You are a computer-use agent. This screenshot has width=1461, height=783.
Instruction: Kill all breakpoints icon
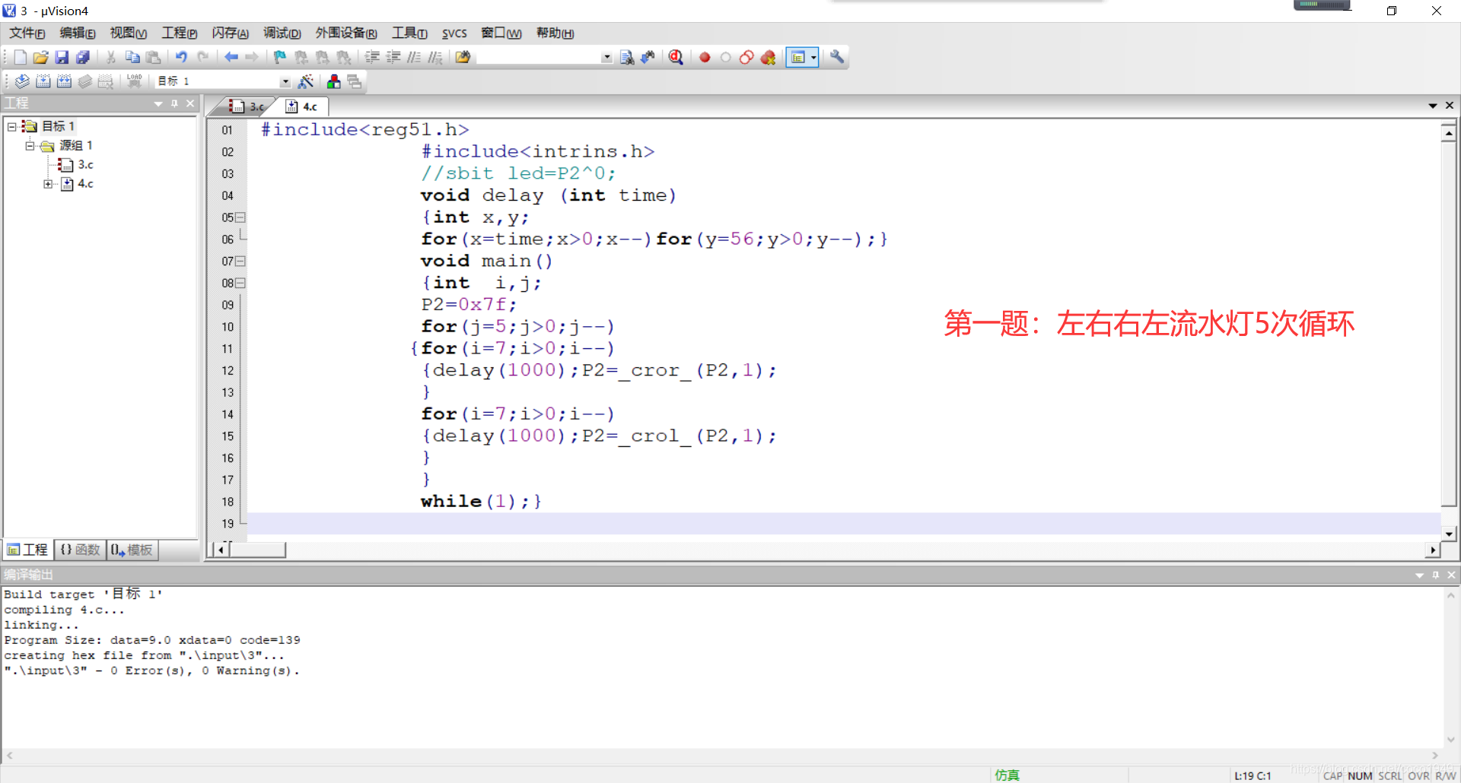pos(769,57)
